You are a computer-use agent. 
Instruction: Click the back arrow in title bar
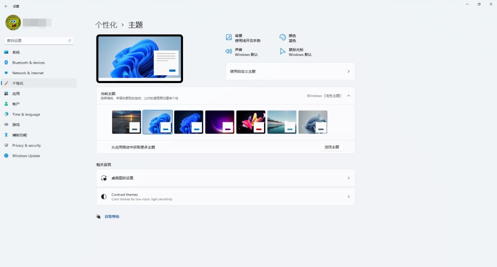click(6, 6)
